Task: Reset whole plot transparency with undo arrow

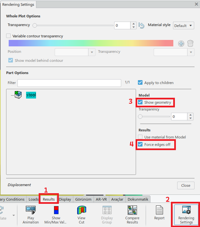Action: pos(141,26)
